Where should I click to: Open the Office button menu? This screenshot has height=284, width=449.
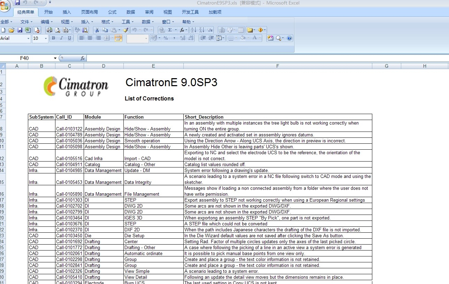[5, 6]
